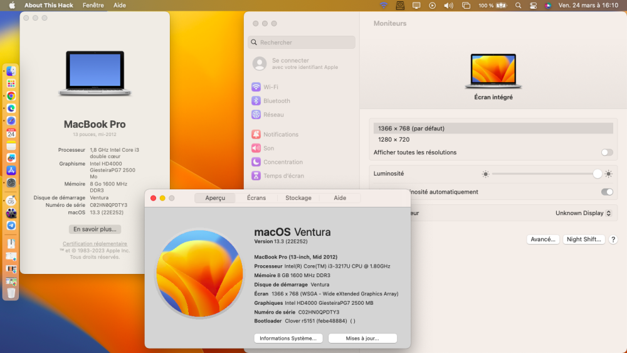Open Notes app in the Dock

[x=11, y=145]
